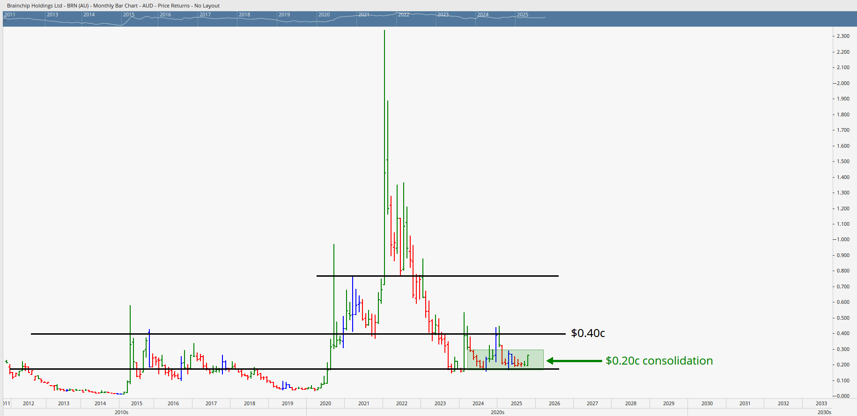Screen dimensions: 857x416
Task: Click 2025 in the top overview navigator
Action: pyautogui.click(x=523, y=15)
